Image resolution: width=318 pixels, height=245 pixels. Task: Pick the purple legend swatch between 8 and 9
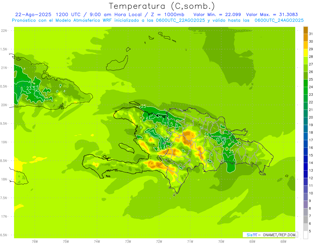click(306, 205)
